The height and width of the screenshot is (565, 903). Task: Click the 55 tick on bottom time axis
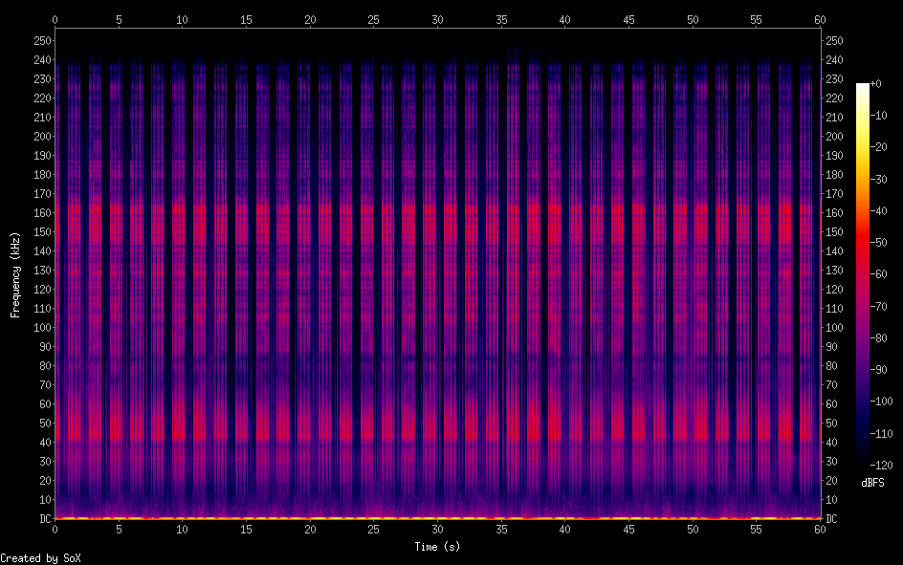point(756,529)
